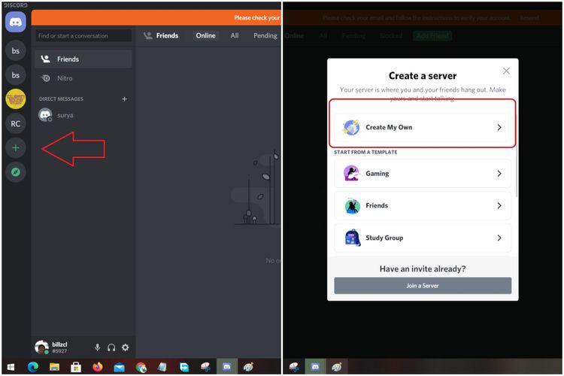
Task: Open the chevron on the Gaming row
Action: [x=499, y=174]
